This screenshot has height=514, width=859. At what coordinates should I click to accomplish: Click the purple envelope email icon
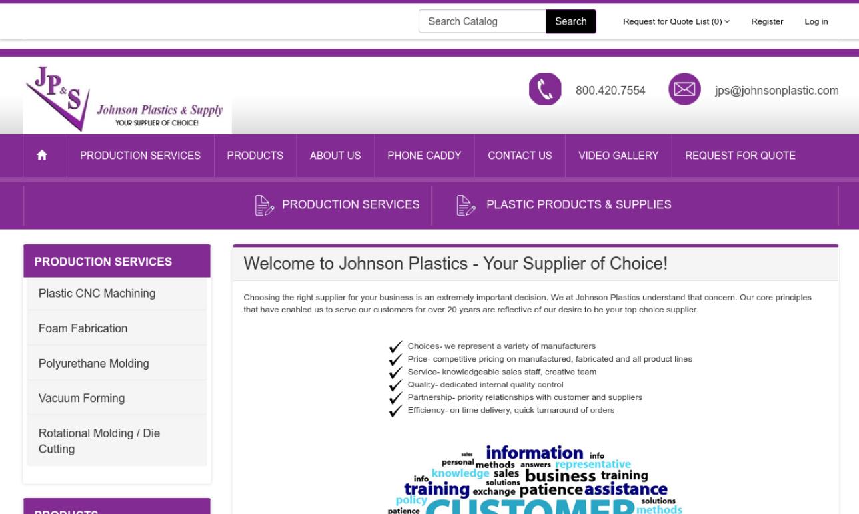pyautogui.click(x=684, y=89)
